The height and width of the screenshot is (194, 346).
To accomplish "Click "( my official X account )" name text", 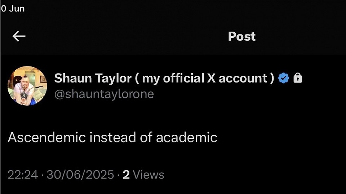I will pos(204,78).
